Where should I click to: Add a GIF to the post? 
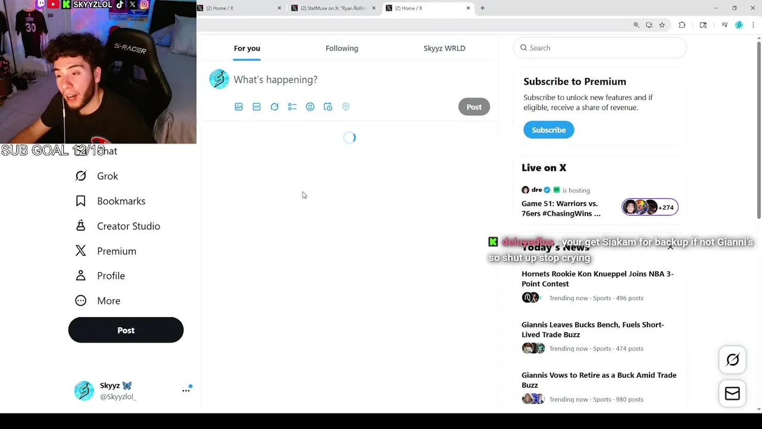[257, 107]
